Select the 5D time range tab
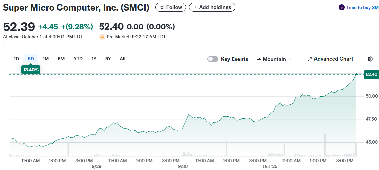The width and height of the screenshot is (379, 170). (x=31, y=59)
